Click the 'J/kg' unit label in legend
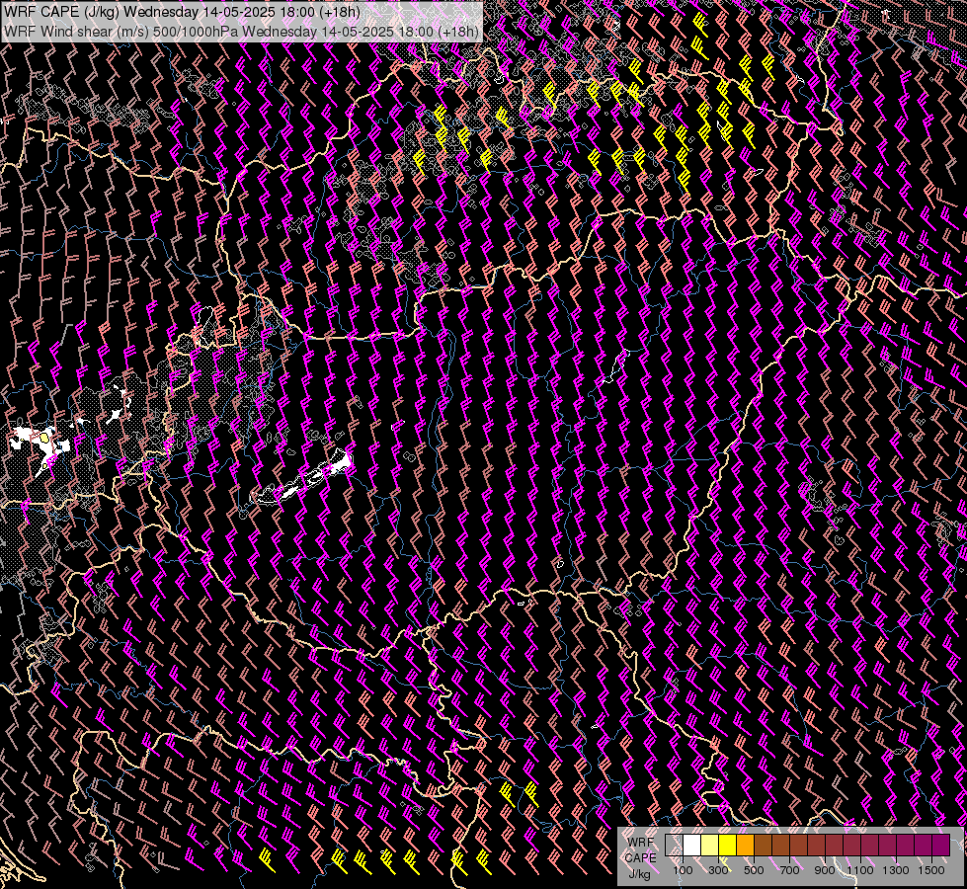Viewport: 967px width, 889px height. [639, 874]
